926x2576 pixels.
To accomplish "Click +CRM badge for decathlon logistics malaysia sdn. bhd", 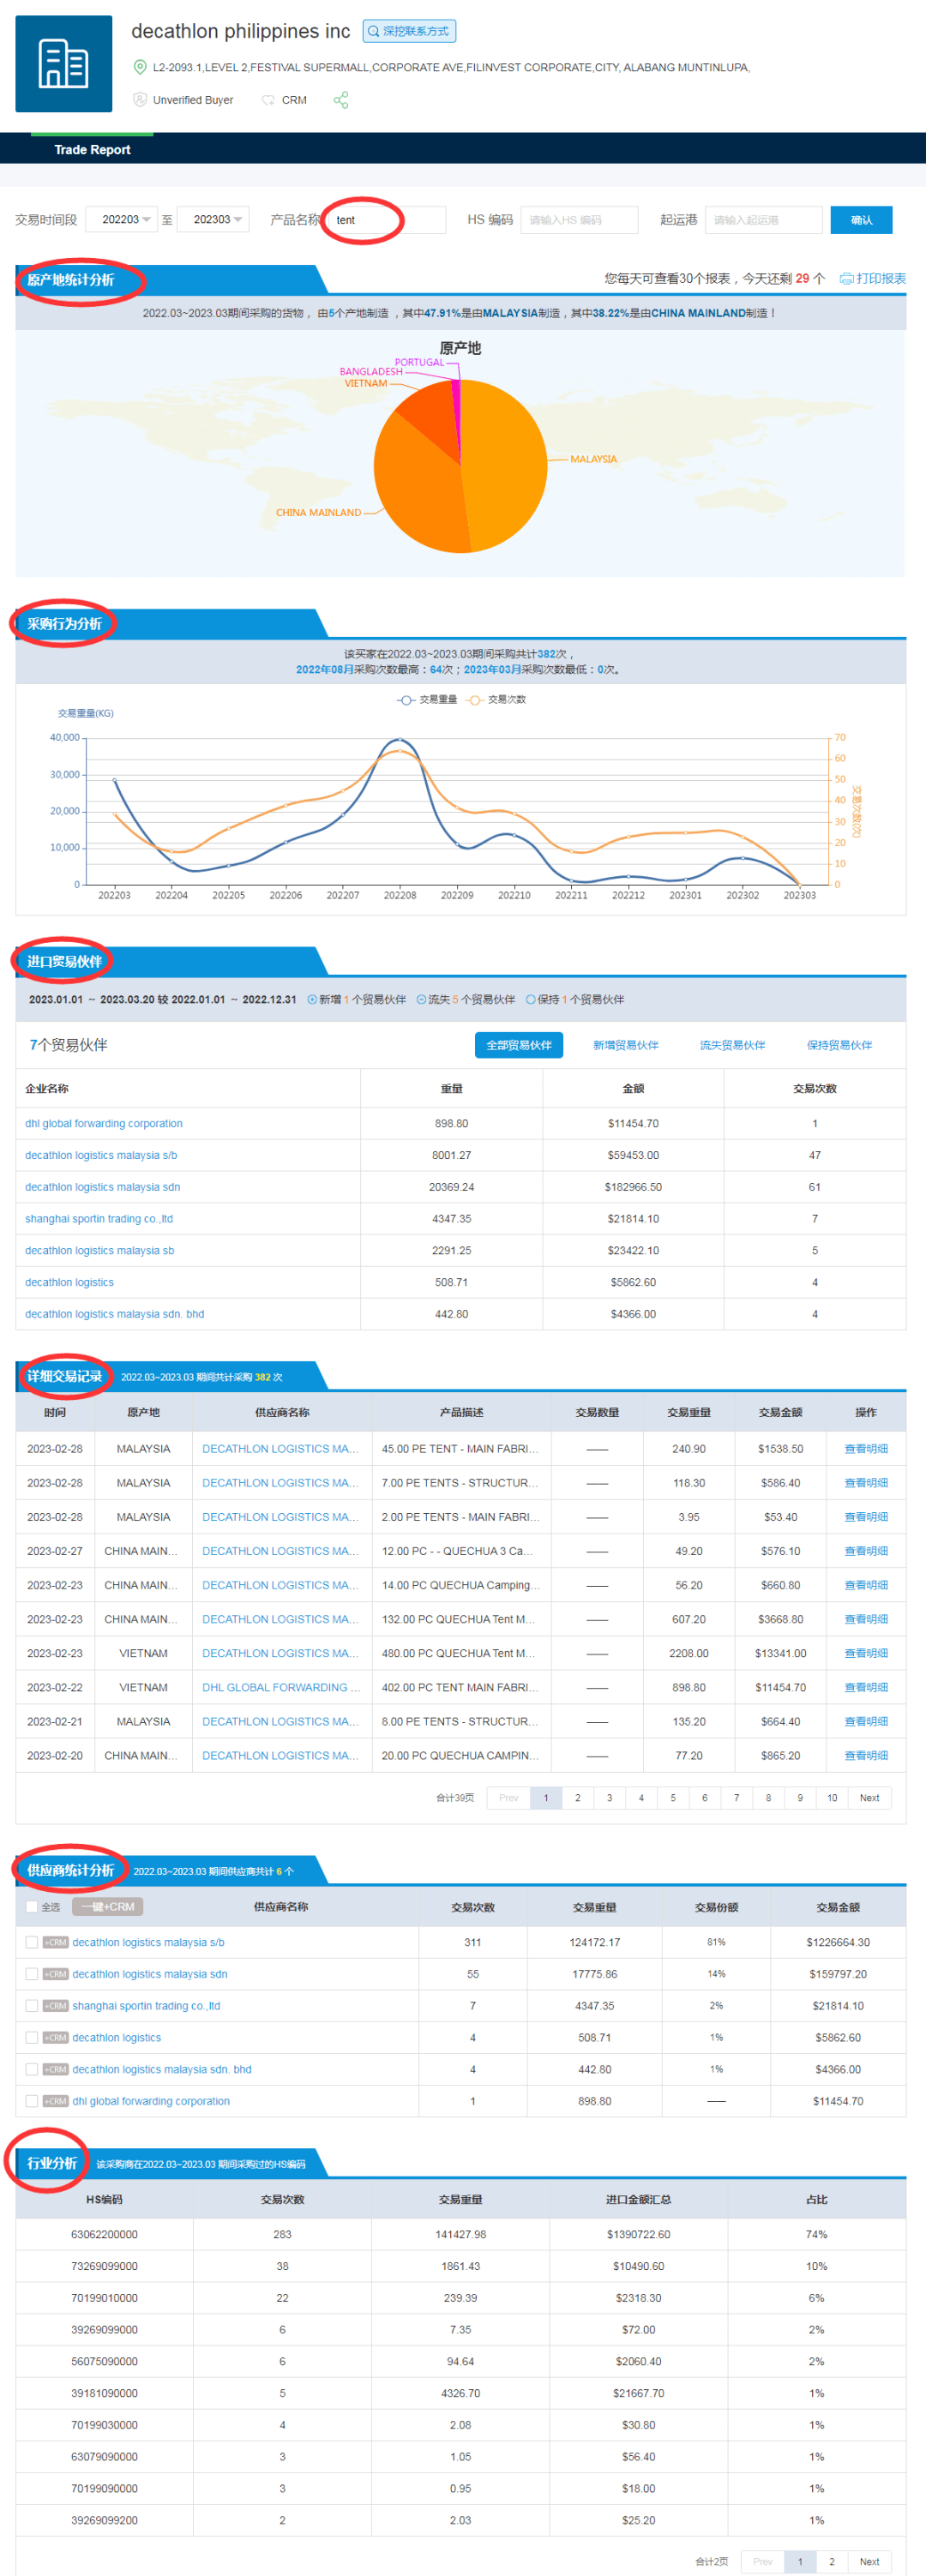I will point(56,2070).
